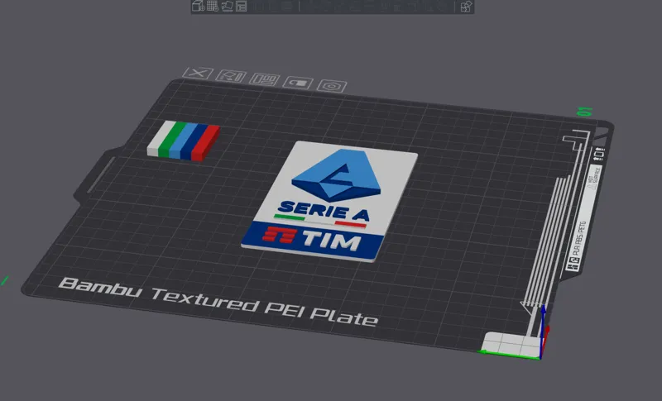The height and width of the screenshot is (401, 662).
Task: Arrange objects using plate edge icon
Action: pyautogui.click(x=264, y=79)
